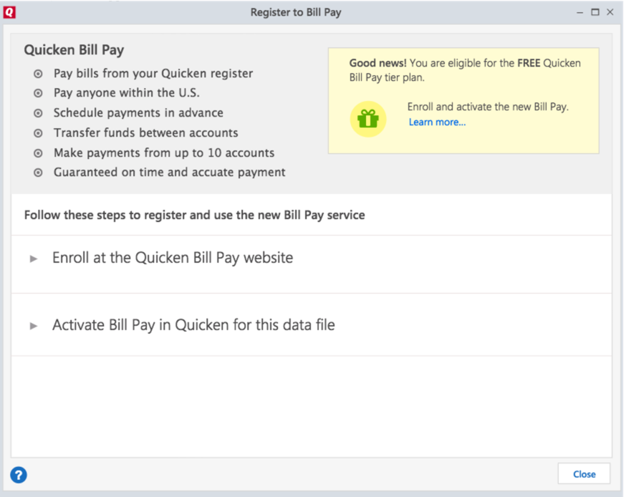Image resolution: width=624 pixels, height=497 pixels.
Task: Click bullet beside Schedule payments in advance
Action: [38, 113]
